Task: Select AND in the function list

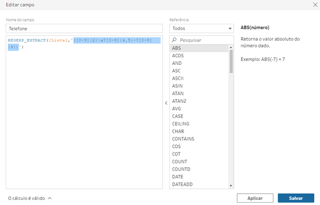Action: [x=199, y=63]
